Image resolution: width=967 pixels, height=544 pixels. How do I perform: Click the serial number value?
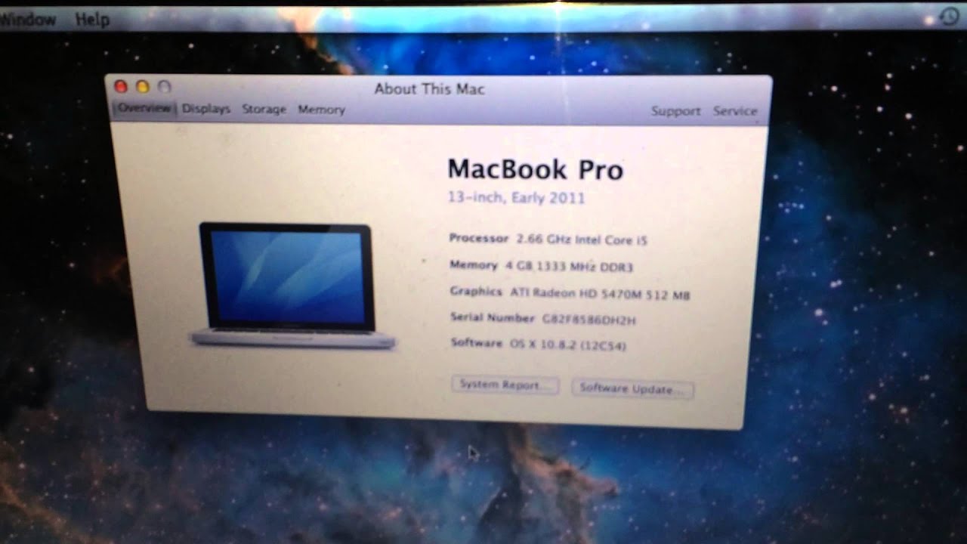coord(589,320)
